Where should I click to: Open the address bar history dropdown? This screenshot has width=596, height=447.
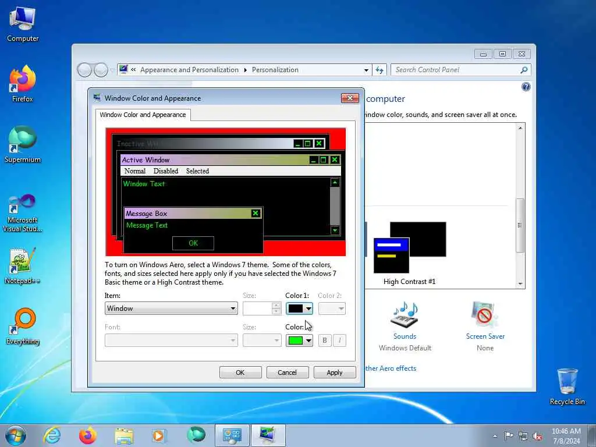click(366, 70)
